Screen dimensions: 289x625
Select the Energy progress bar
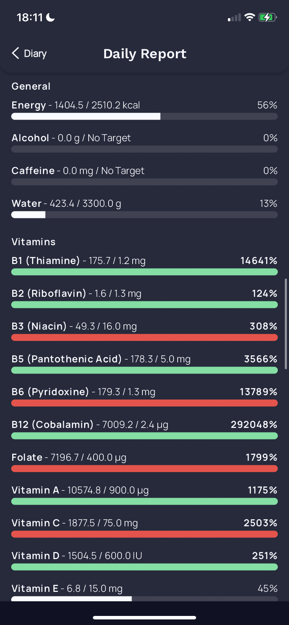click(144, 116)
